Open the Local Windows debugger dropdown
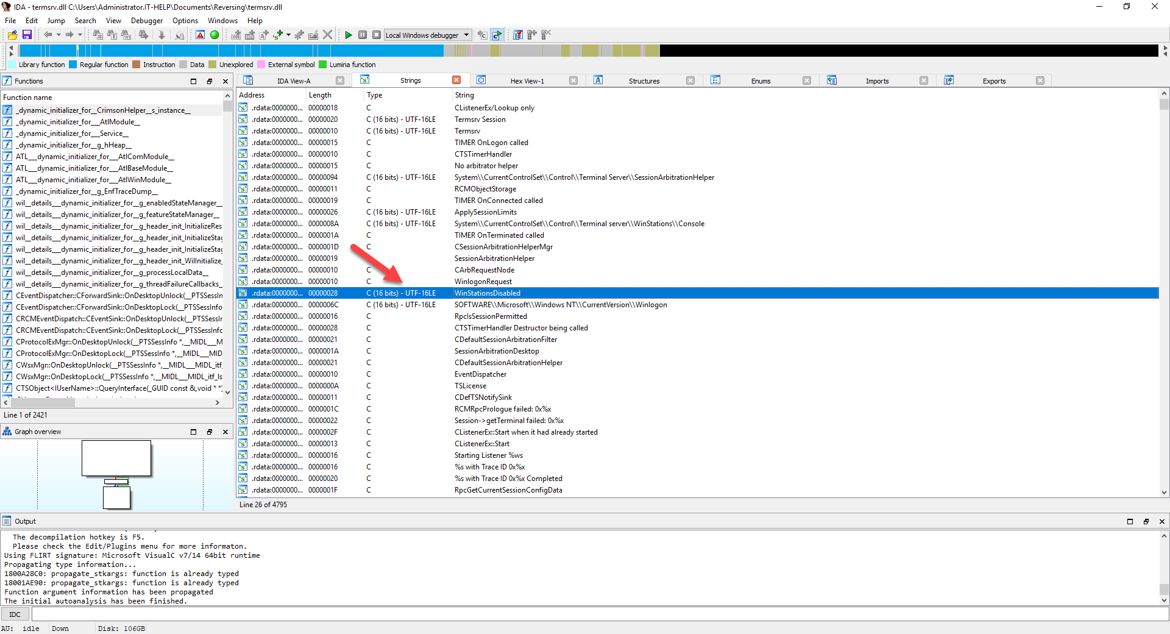This screenshot has width=1170, height=634. pos(467,35)
